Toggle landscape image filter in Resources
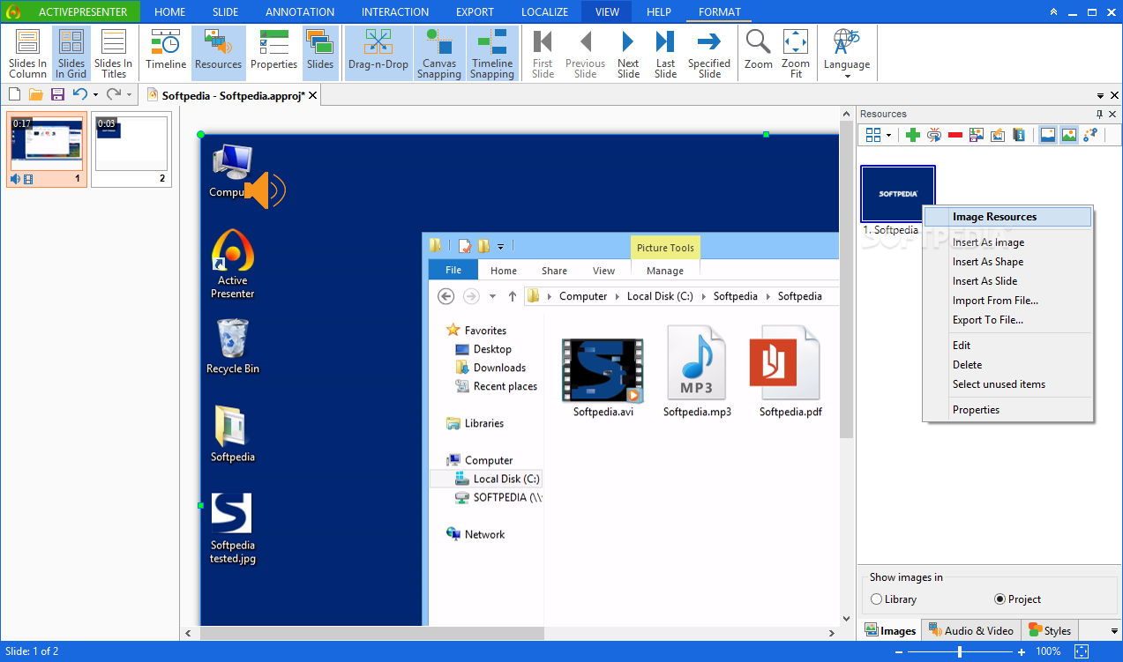This screenshot has width=1123, height=662. click(x=1069, y=135)
